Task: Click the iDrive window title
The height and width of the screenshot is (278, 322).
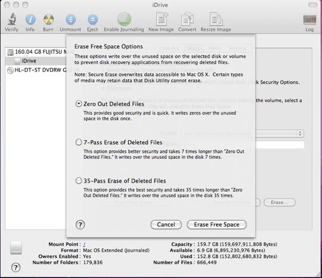Action: [x=160, y=5]
